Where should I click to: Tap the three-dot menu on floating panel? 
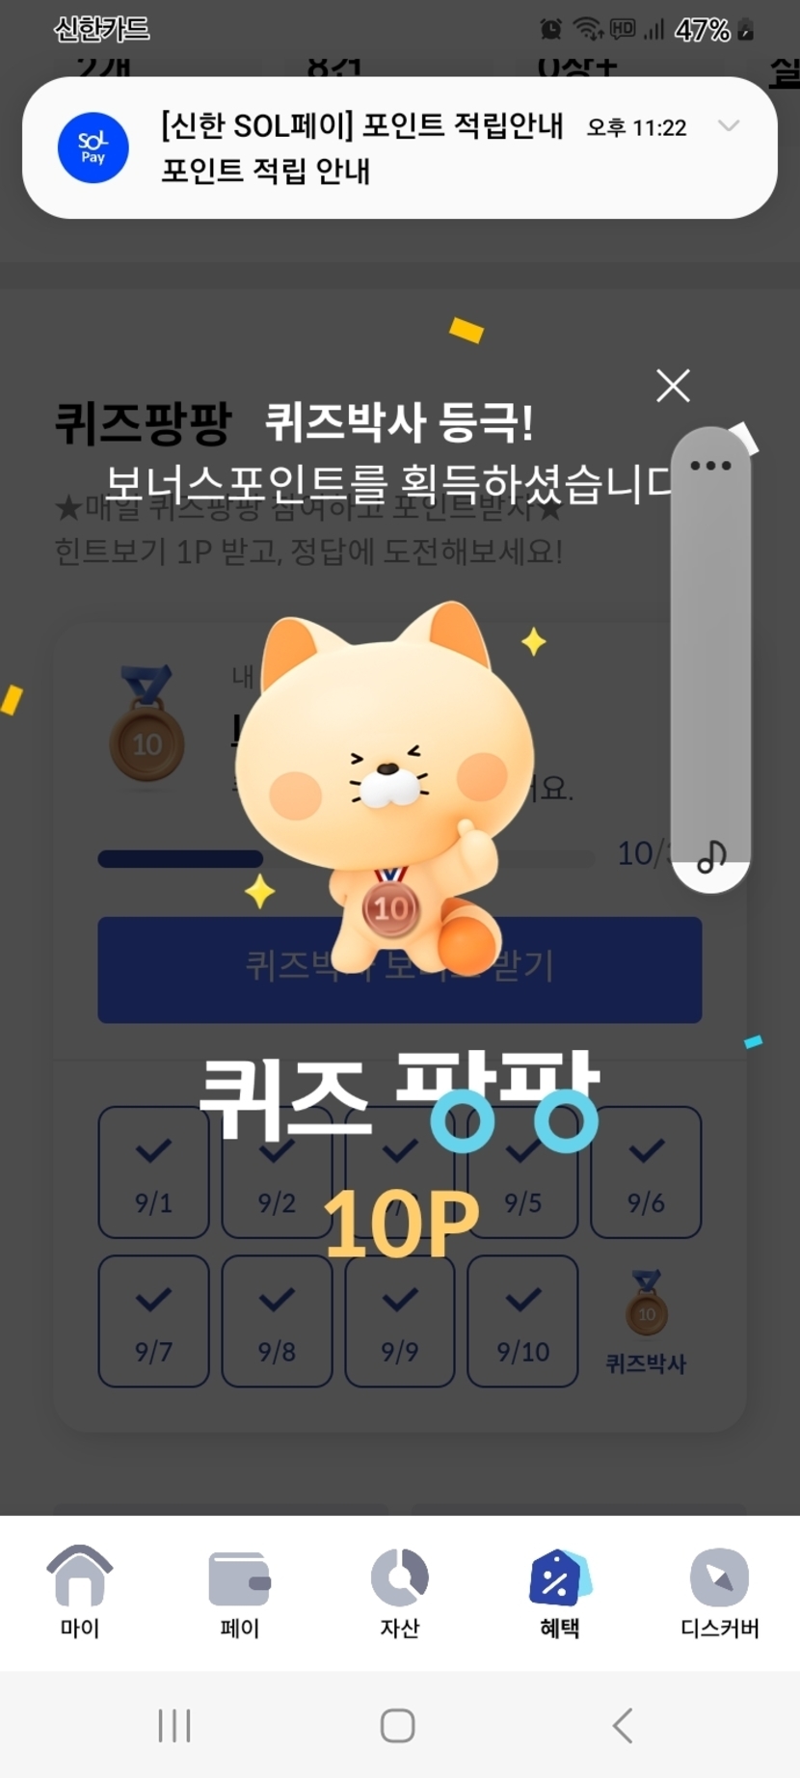point(711,466)
